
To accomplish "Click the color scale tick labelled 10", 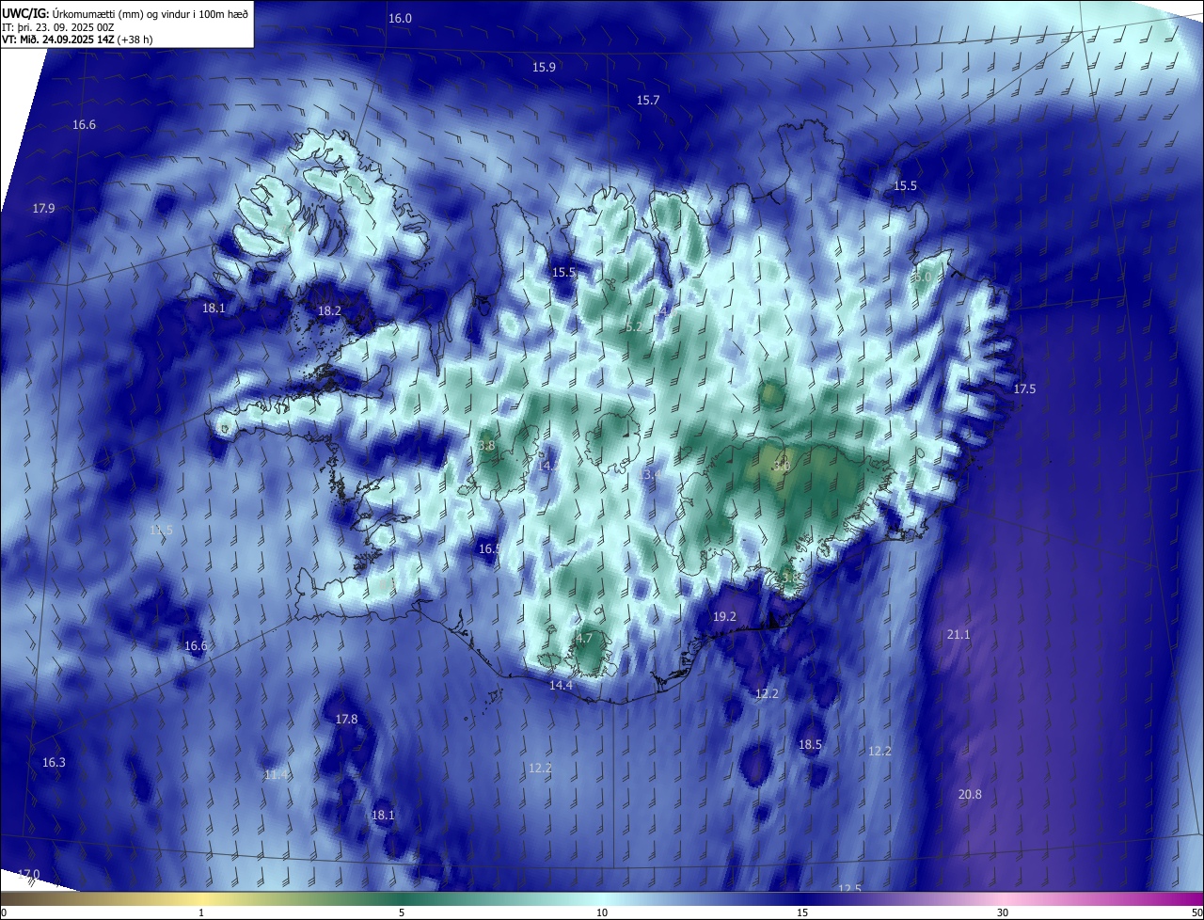I will click(602, 912).
